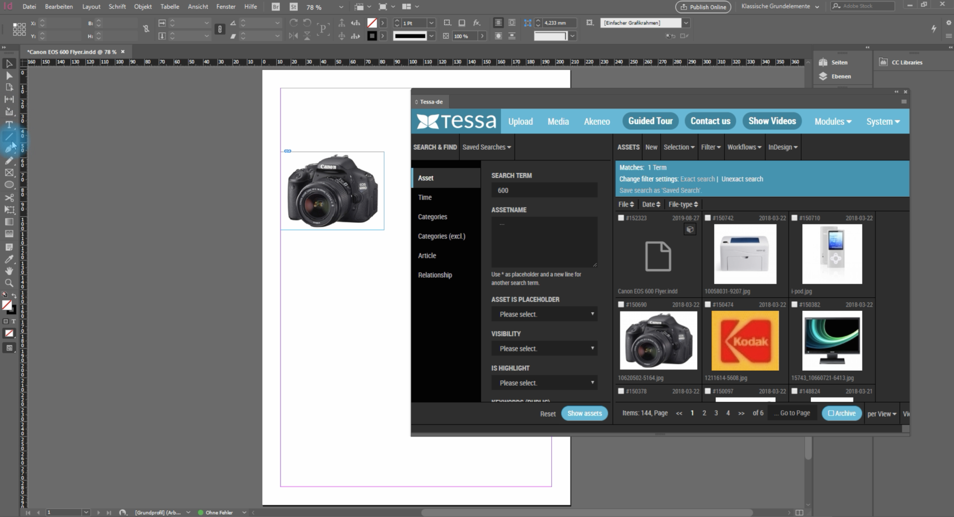Select the Type tool in the toolbox
This screenshot has width=954, height=517.
pyautogui.click(x=9, y=124)
